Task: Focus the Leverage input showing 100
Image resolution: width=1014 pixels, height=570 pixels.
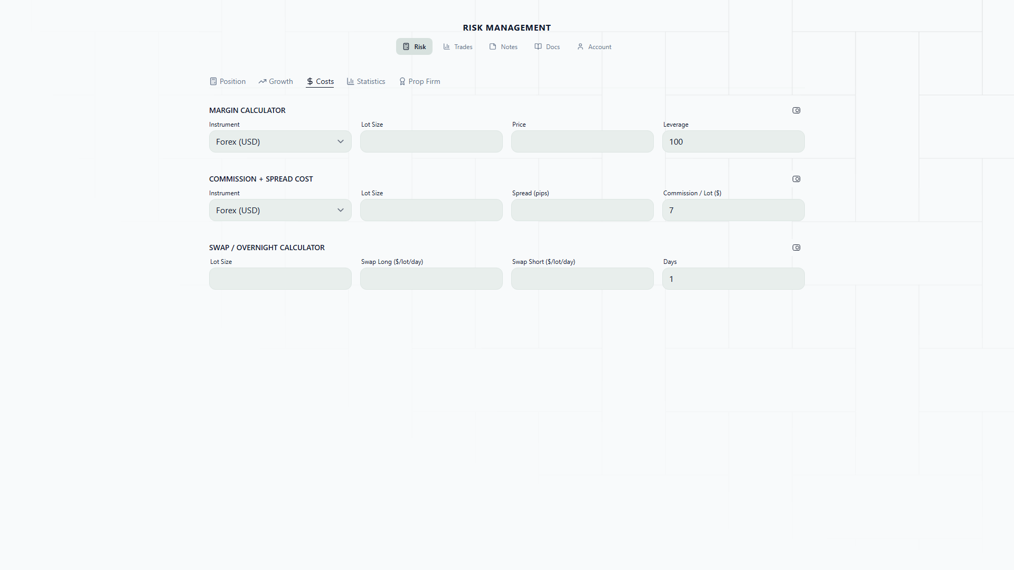Action: (733, 142)
